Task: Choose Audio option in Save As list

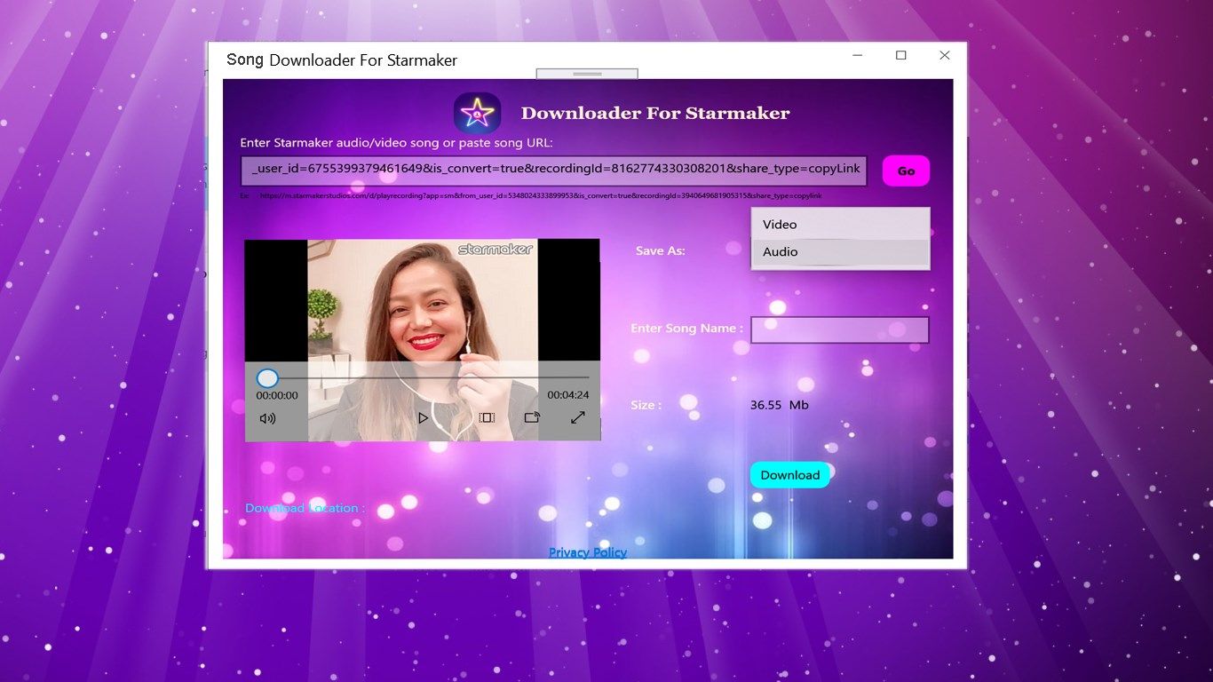Action: [x=840, y=252]
